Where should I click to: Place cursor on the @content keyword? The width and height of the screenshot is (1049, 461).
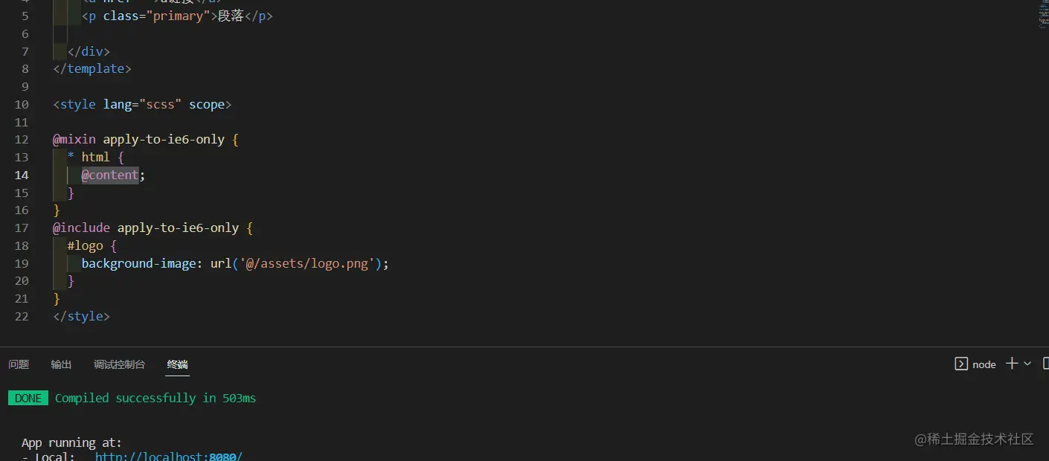click(109, 175)
